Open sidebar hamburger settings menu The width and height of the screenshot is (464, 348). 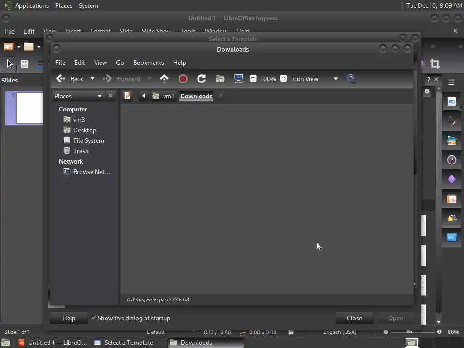451,82
